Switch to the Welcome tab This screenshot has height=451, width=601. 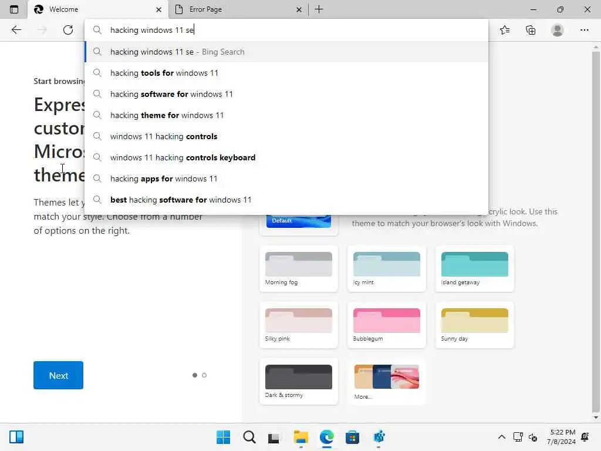click(x=98, y=9)
